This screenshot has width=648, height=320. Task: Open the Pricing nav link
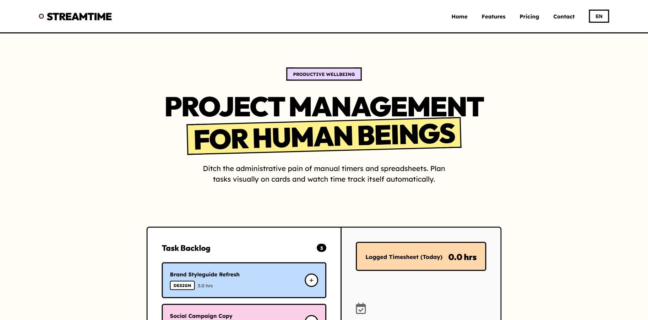point(529,17)
